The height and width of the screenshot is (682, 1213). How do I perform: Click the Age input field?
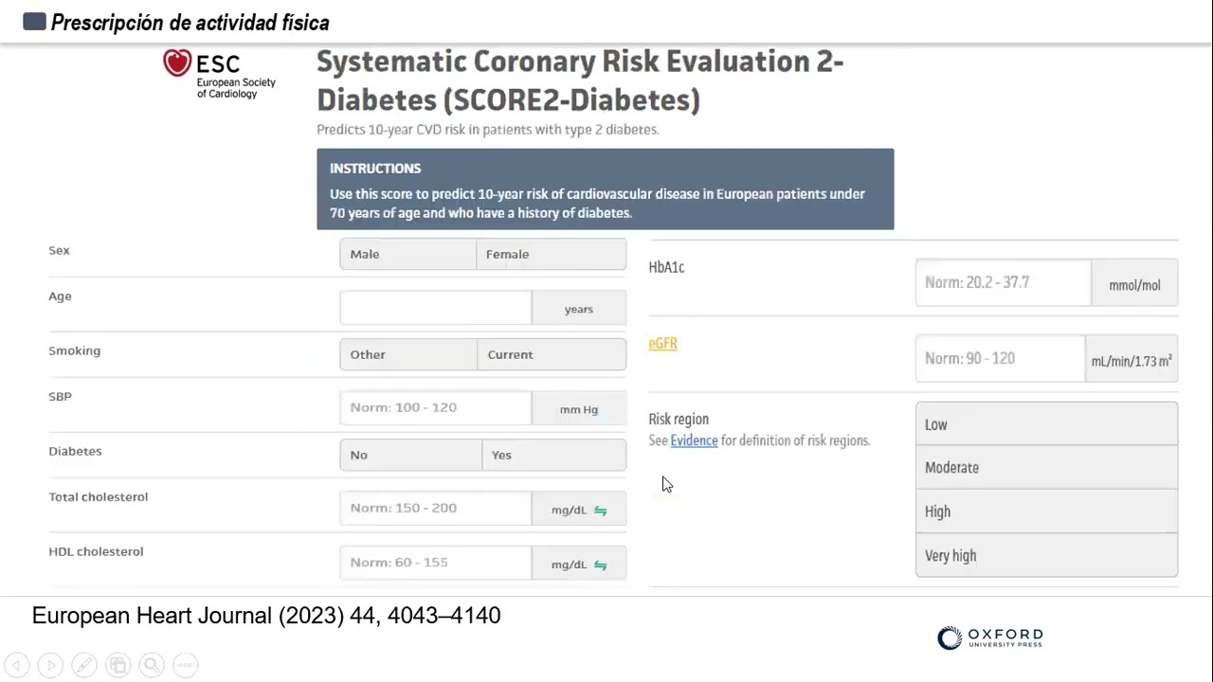tap(436, 308)
